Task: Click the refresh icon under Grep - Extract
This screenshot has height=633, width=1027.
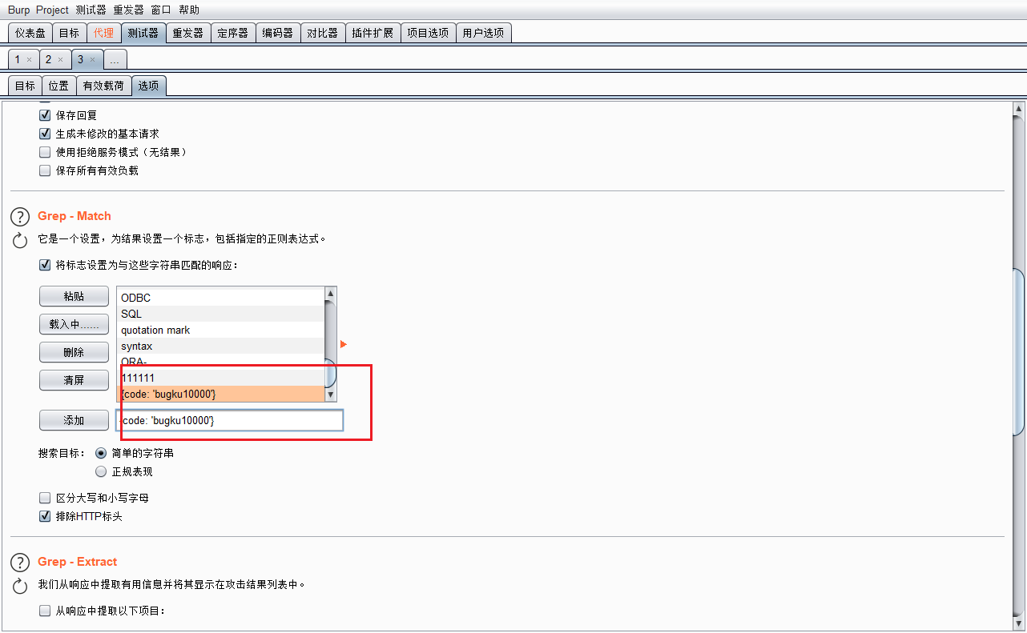Action: tap(19, 585)
